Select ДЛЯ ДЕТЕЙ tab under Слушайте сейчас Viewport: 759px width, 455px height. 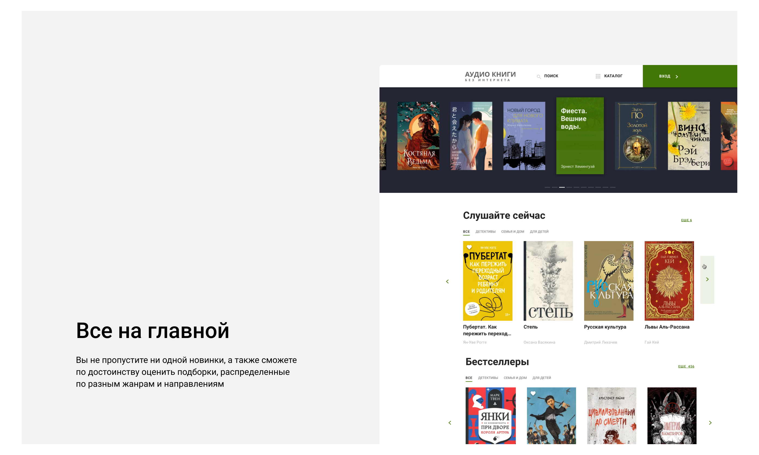click(539, 232)
